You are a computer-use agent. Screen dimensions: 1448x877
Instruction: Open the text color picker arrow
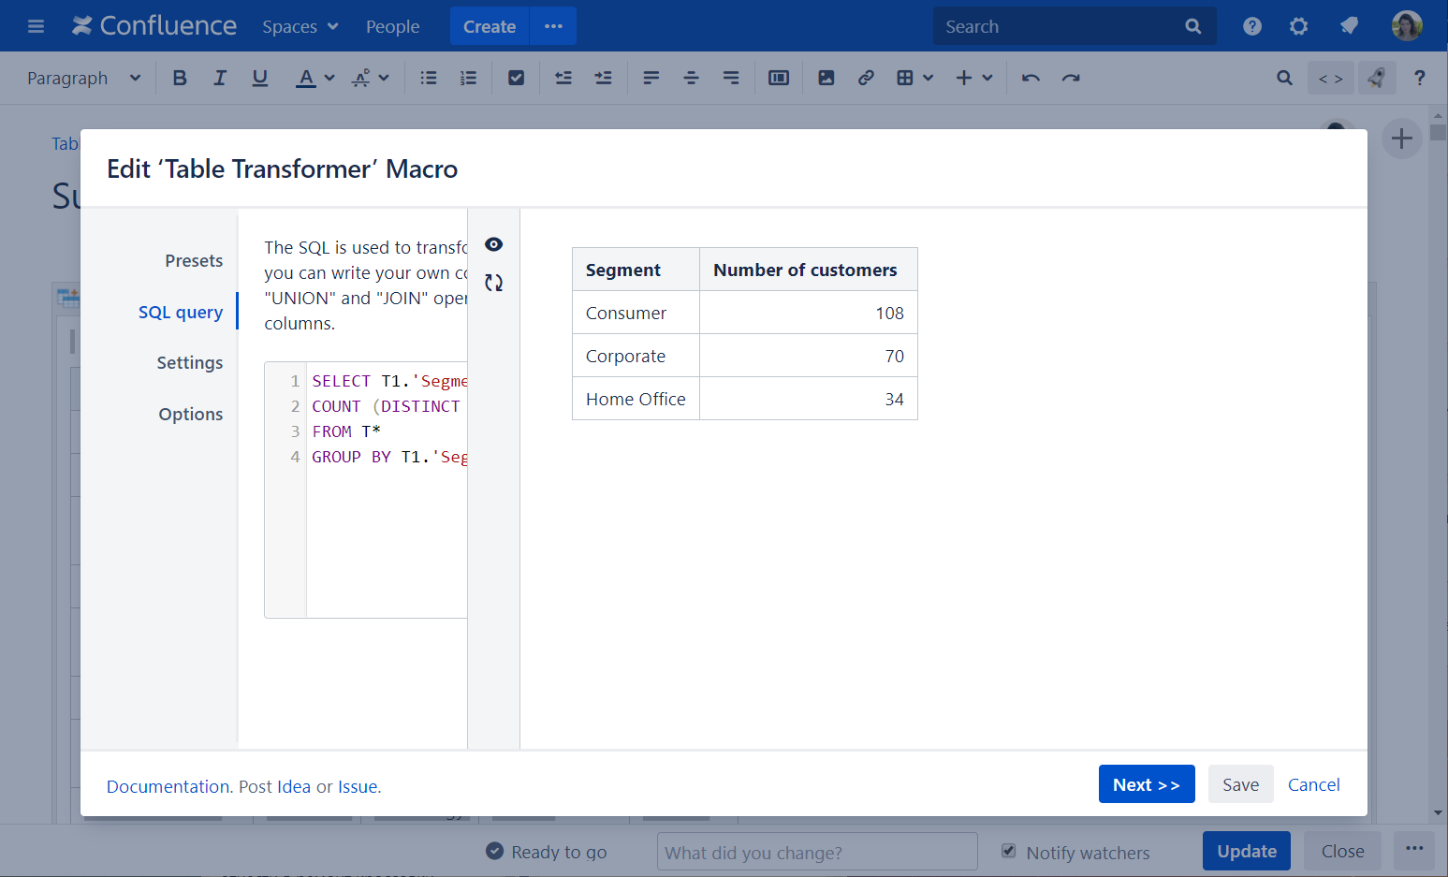(x=329, y=79)
